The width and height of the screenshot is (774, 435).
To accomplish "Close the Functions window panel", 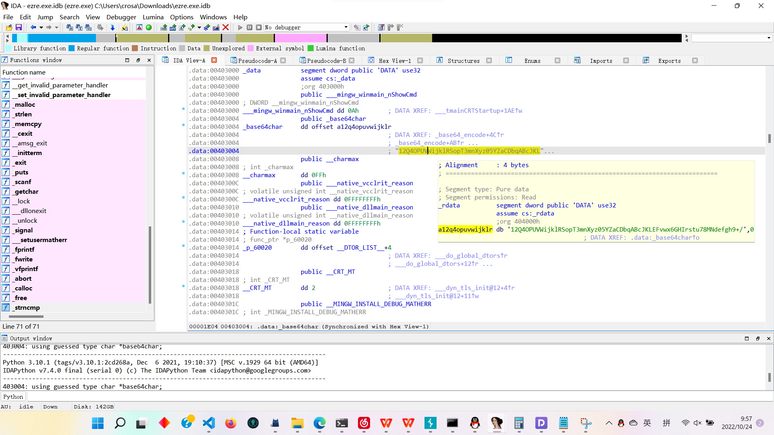I will pos(149,60).
